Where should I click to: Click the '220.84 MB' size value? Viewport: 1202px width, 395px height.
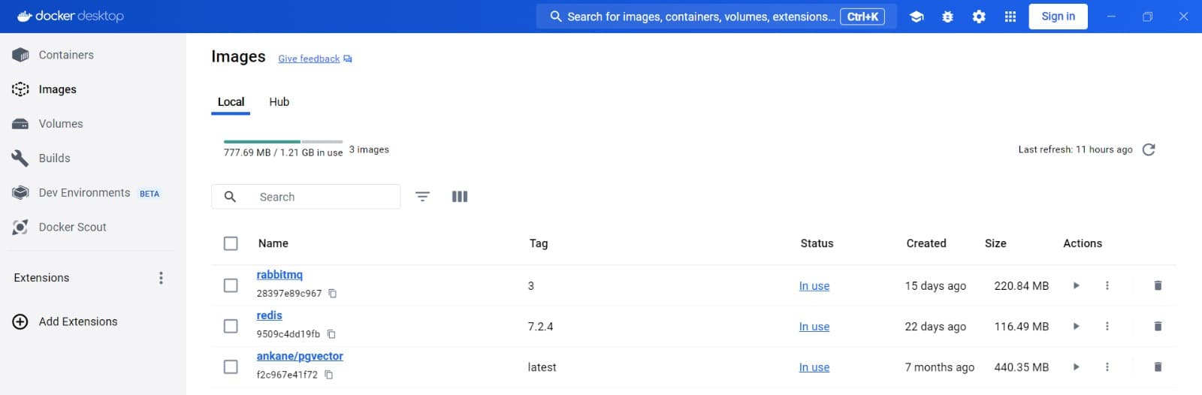tap(1022, 286)
